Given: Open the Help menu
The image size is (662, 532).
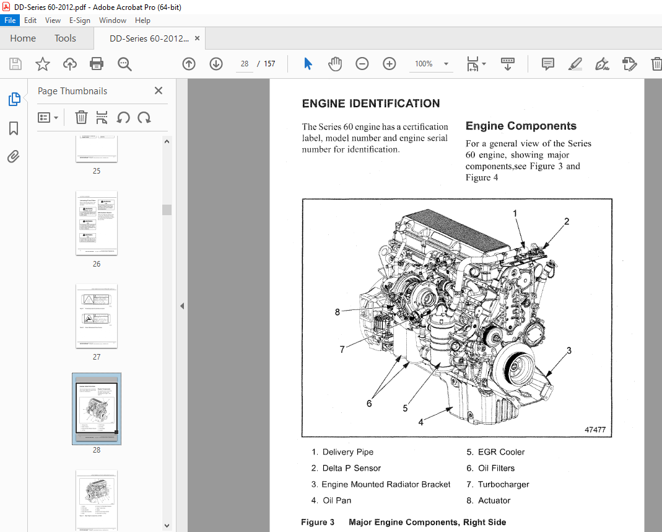Looking at the screenshot, I should pyautogui.click(x=142, y=20).
